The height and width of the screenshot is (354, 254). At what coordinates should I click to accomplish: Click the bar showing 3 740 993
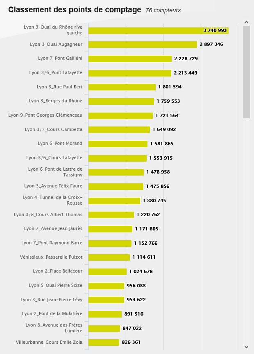click(158, 30)
